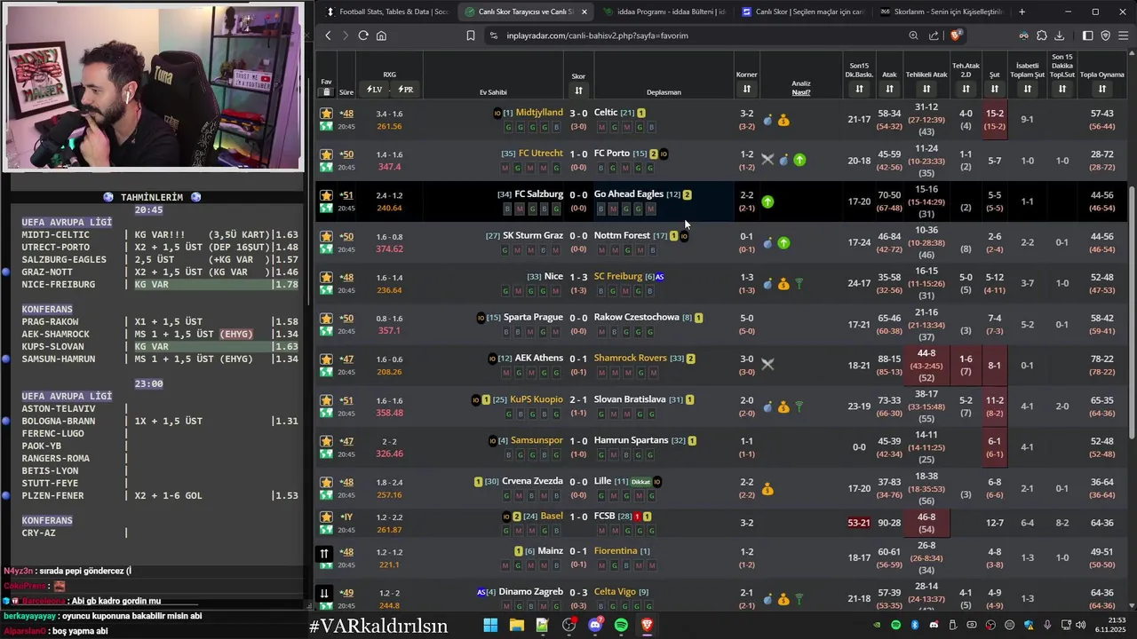The width and height of the screenshot is (1137, 639).
Task: Switch to Football Stats, Tables & Data tab
Action: 386,12
